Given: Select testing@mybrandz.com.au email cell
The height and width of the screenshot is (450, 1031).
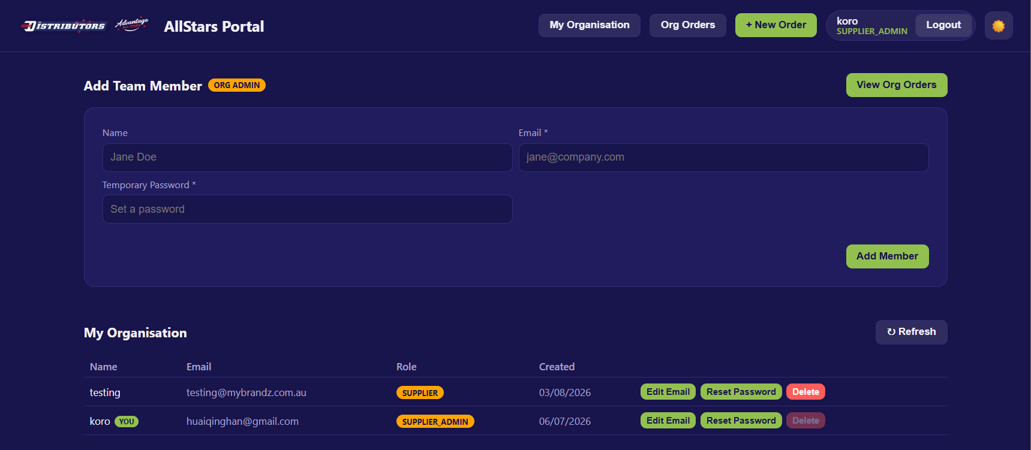Looking at the screenshot, I should (247, 392).
